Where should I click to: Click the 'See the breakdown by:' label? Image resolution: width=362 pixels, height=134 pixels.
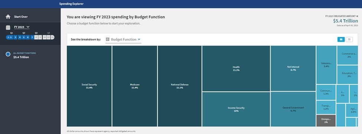coord(86,39)
